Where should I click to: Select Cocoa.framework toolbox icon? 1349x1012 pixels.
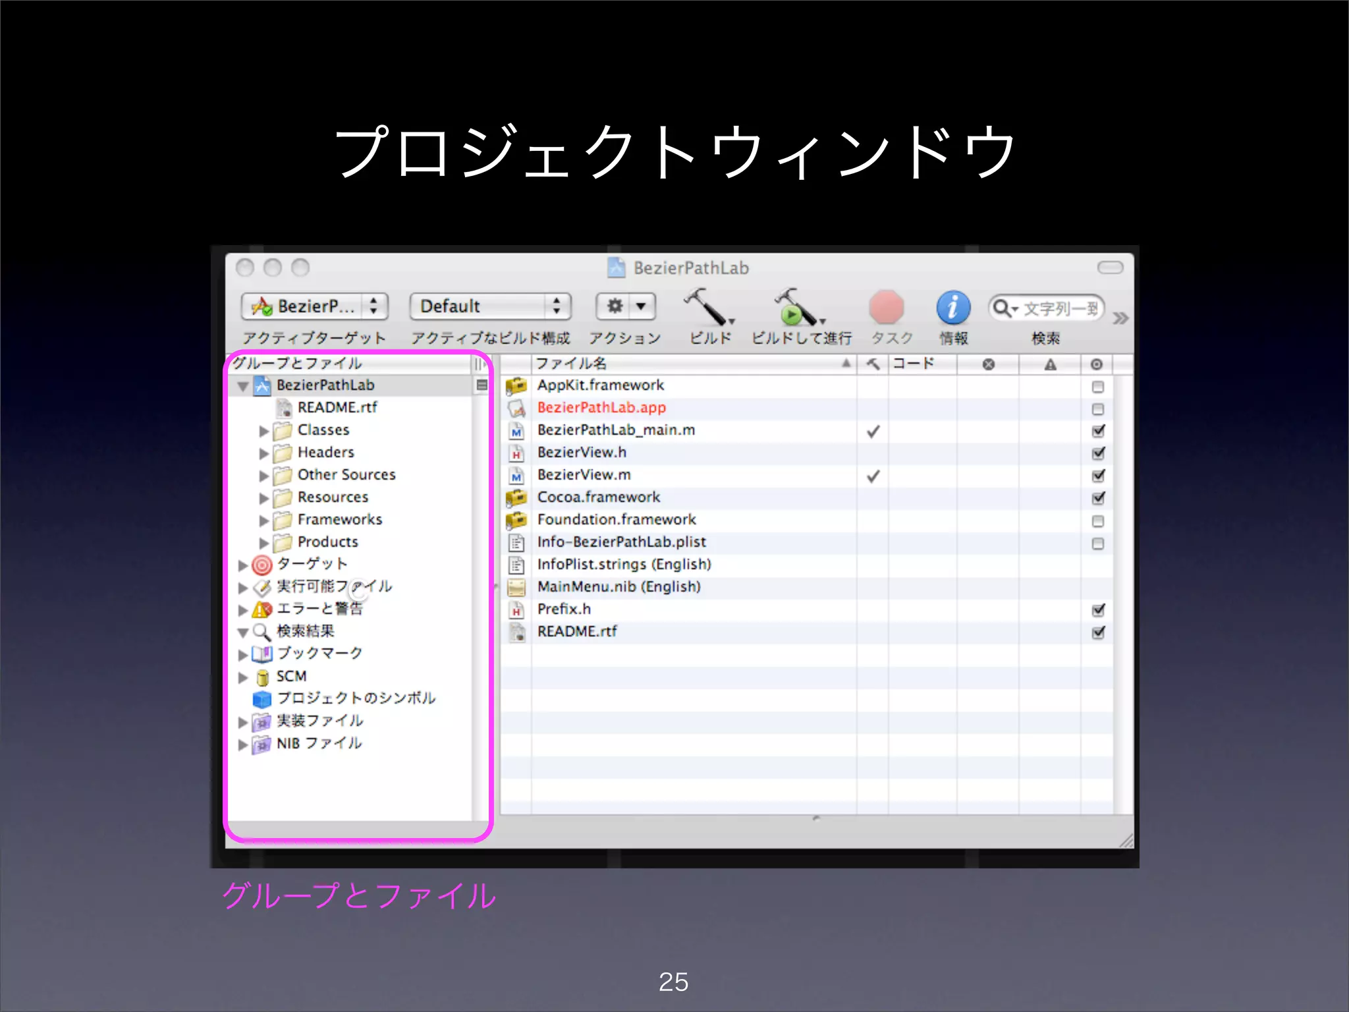click(516, 497)
